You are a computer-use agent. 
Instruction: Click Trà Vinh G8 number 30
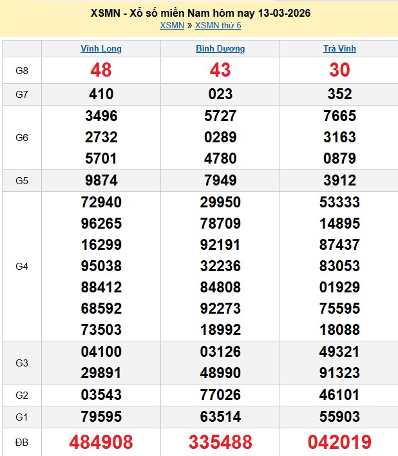coord(339,70)
